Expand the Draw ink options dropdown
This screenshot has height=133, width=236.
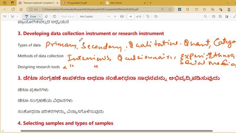point(40,16)
